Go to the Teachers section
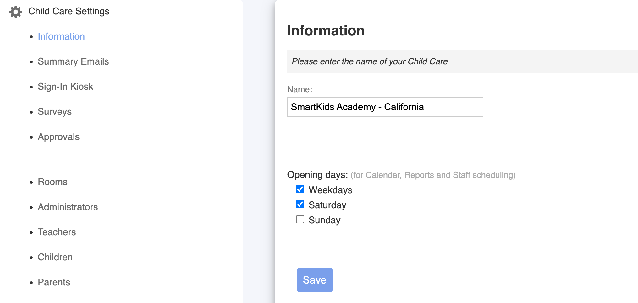 click(x=57, y=232)
